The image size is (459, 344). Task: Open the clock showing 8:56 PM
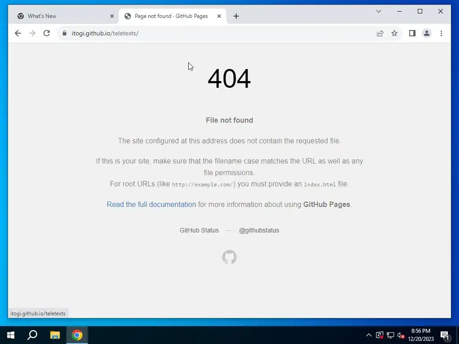pyautogui.click(x=420, y=335)
